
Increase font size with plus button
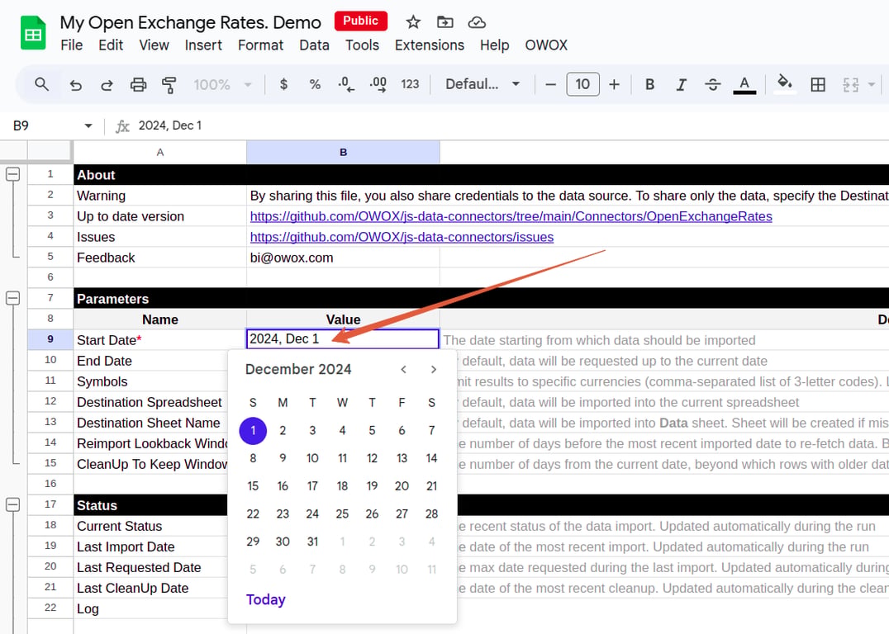[614, 84]
